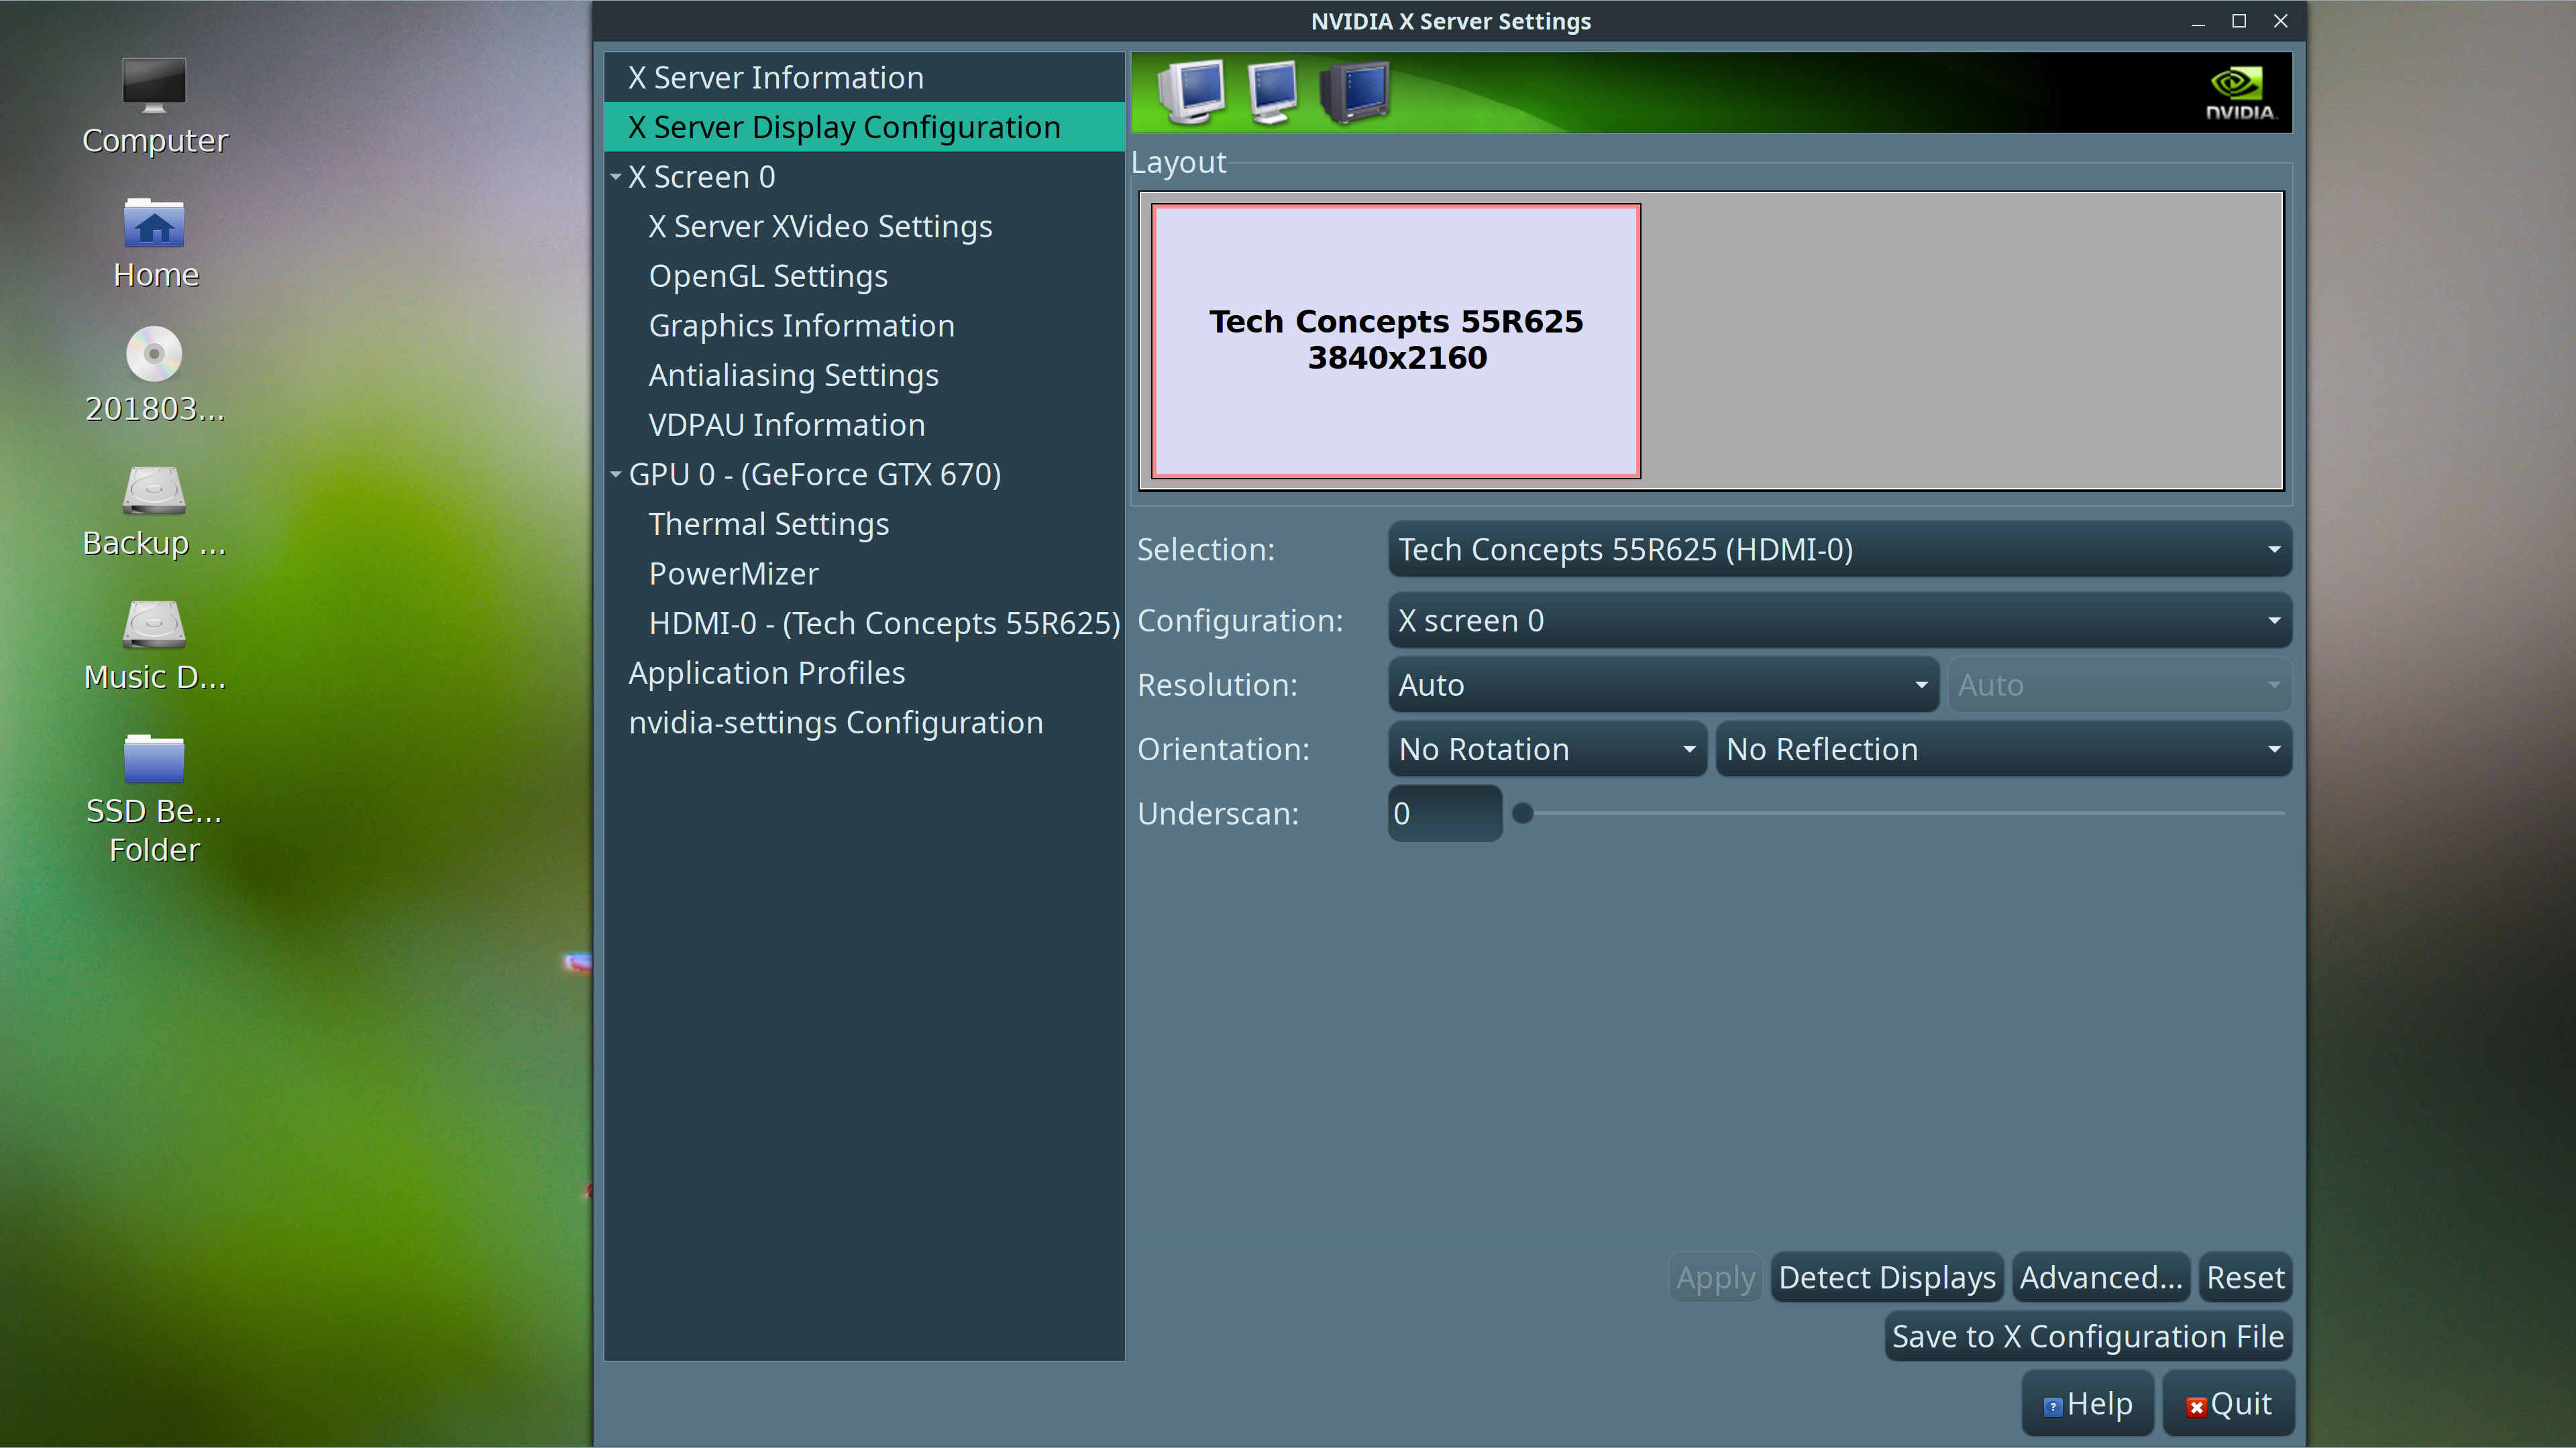The width and height of the screenshot is (2576, 1448).
Task: Open the No Reflection dropdown
Action: [2003, 749]
